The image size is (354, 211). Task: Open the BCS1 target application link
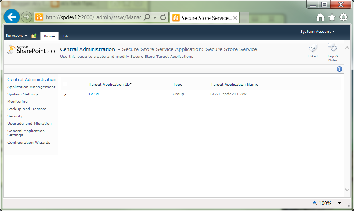tap(94, 94)
